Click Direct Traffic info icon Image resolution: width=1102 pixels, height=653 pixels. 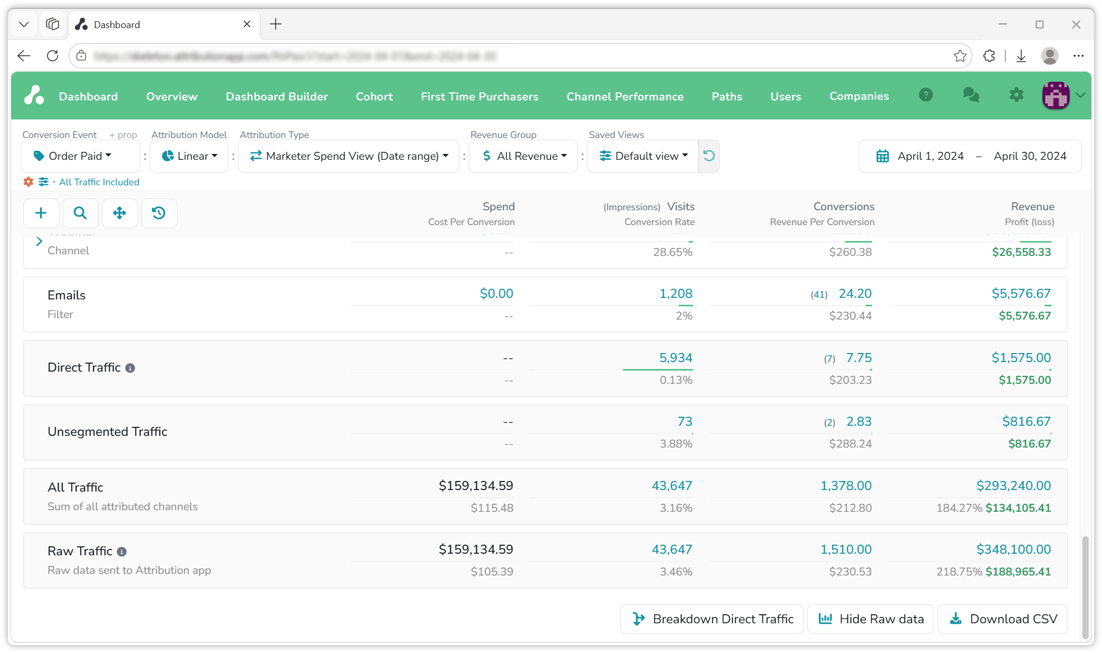(130, 368)
